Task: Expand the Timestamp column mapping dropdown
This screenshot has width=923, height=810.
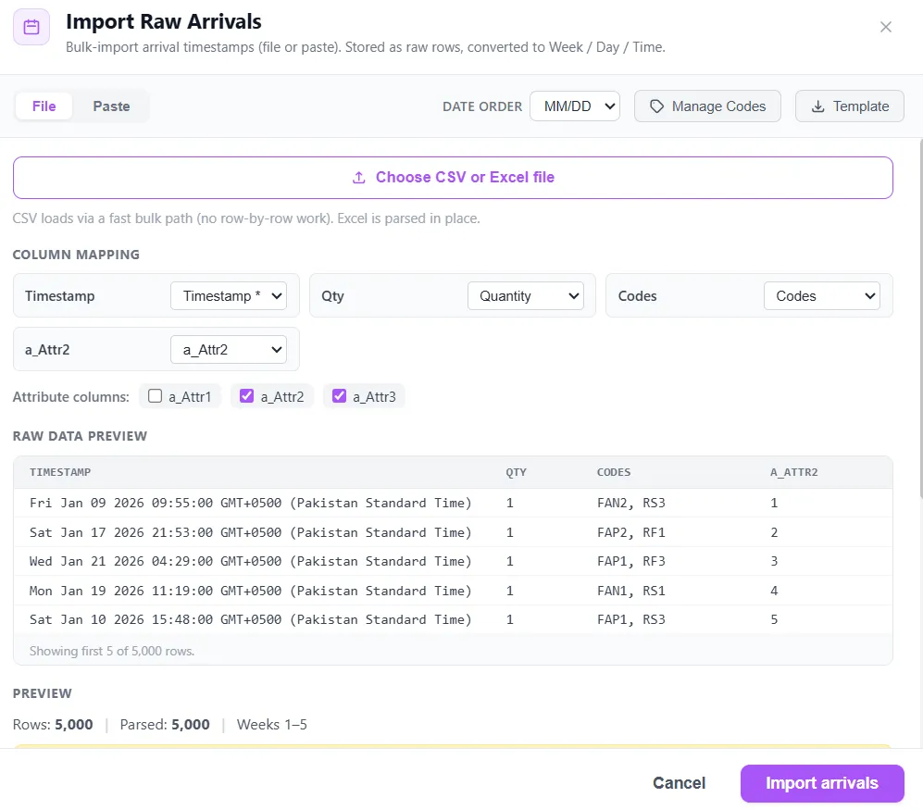Action: pyautogui.click(x=229, y=296)
